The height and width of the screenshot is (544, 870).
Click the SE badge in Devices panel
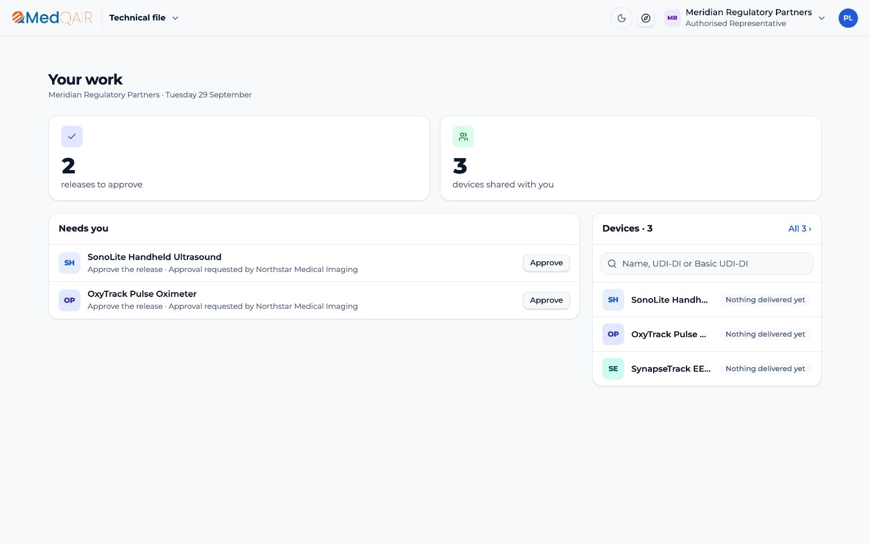click(x=613, y=369)
